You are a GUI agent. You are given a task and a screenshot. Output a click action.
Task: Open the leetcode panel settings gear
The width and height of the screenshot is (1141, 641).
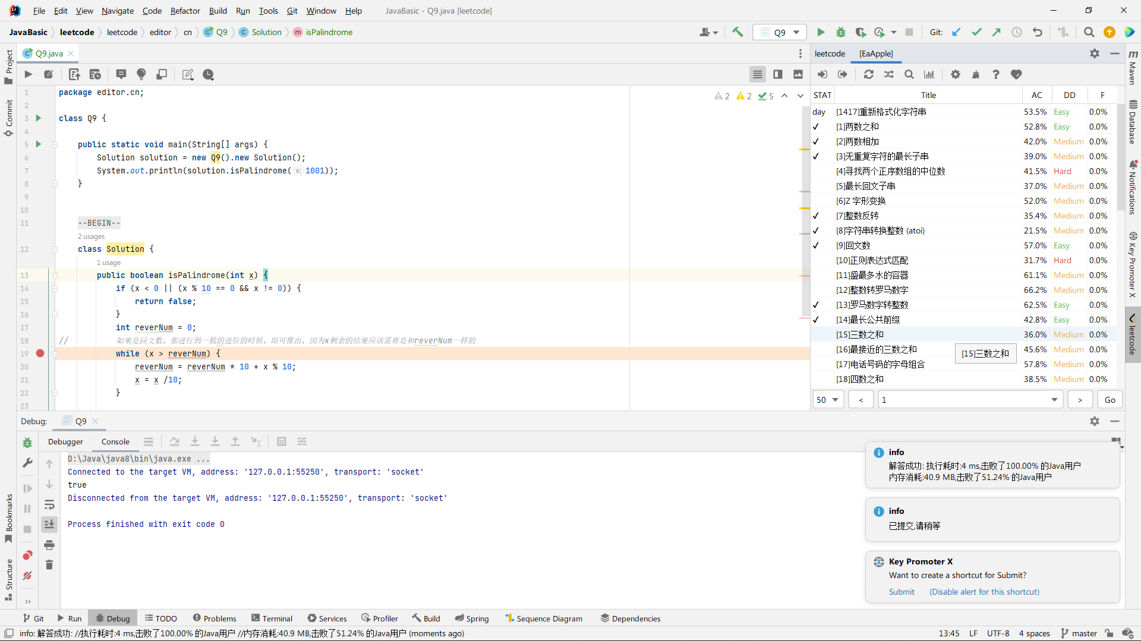[955, 74]
